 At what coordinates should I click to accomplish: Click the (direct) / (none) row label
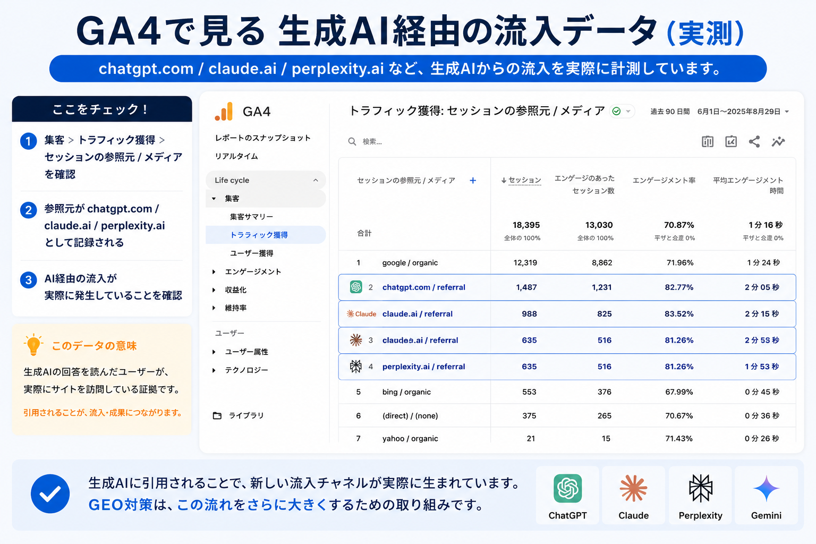pos(410,416)
